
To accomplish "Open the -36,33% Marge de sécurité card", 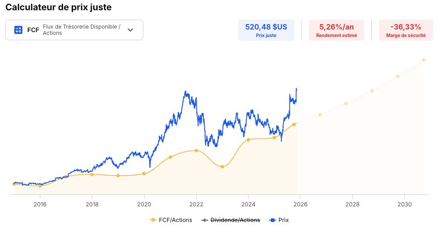I will (x=406, y=30).
